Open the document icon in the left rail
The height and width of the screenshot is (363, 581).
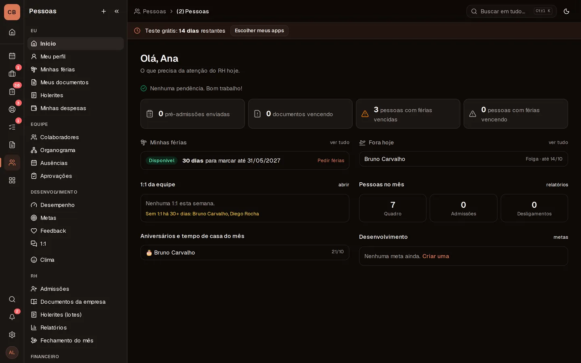[x=12, y=145]
